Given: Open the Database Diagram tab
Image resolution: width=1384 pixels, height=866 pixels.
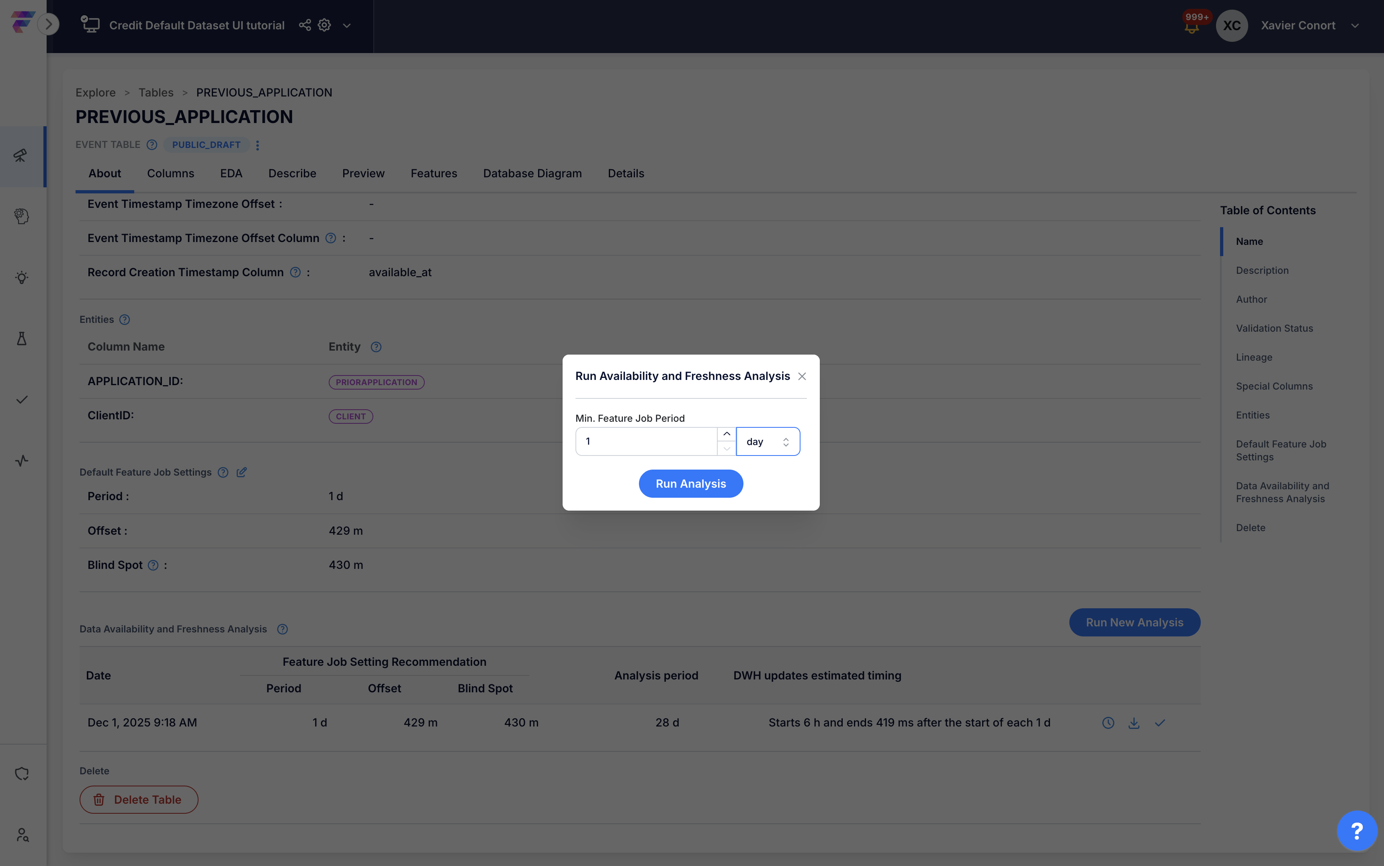Looking at the screenshot, I should tap(532, 174).
